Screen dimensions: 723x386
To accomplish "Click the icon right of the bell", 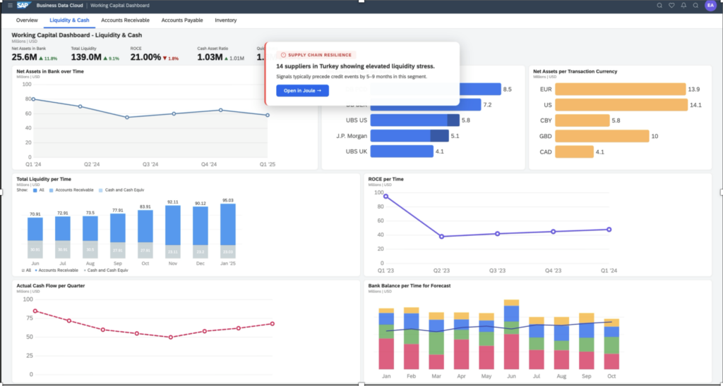I will click(x=695, y=6).
